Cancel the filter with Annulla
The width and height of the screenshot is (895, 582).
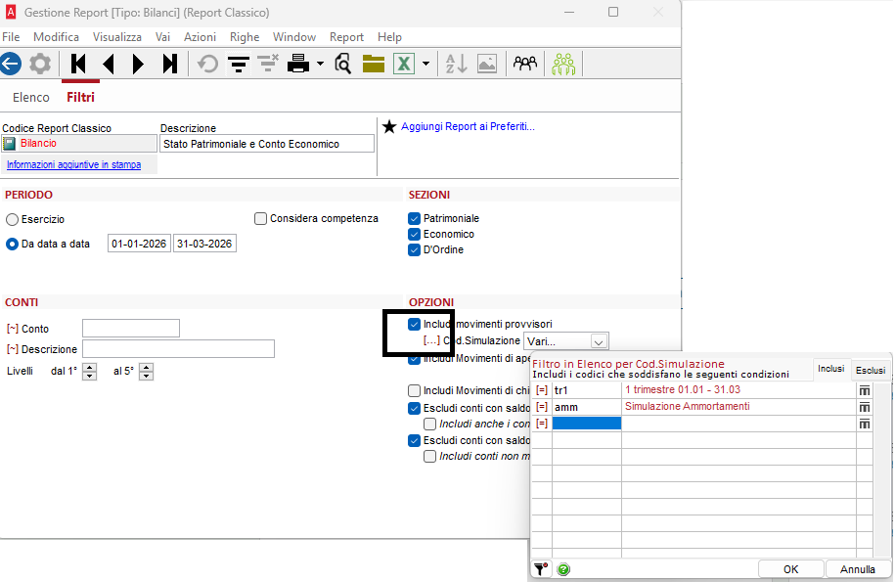click(x=857, y=569)
